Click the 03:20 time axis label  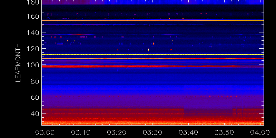[117, 132]
